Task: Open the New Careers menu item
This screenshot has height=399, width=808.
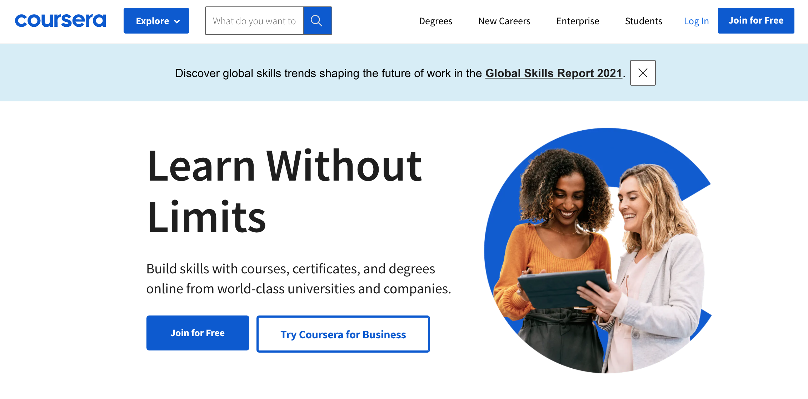Action: (x=504, y=21)
